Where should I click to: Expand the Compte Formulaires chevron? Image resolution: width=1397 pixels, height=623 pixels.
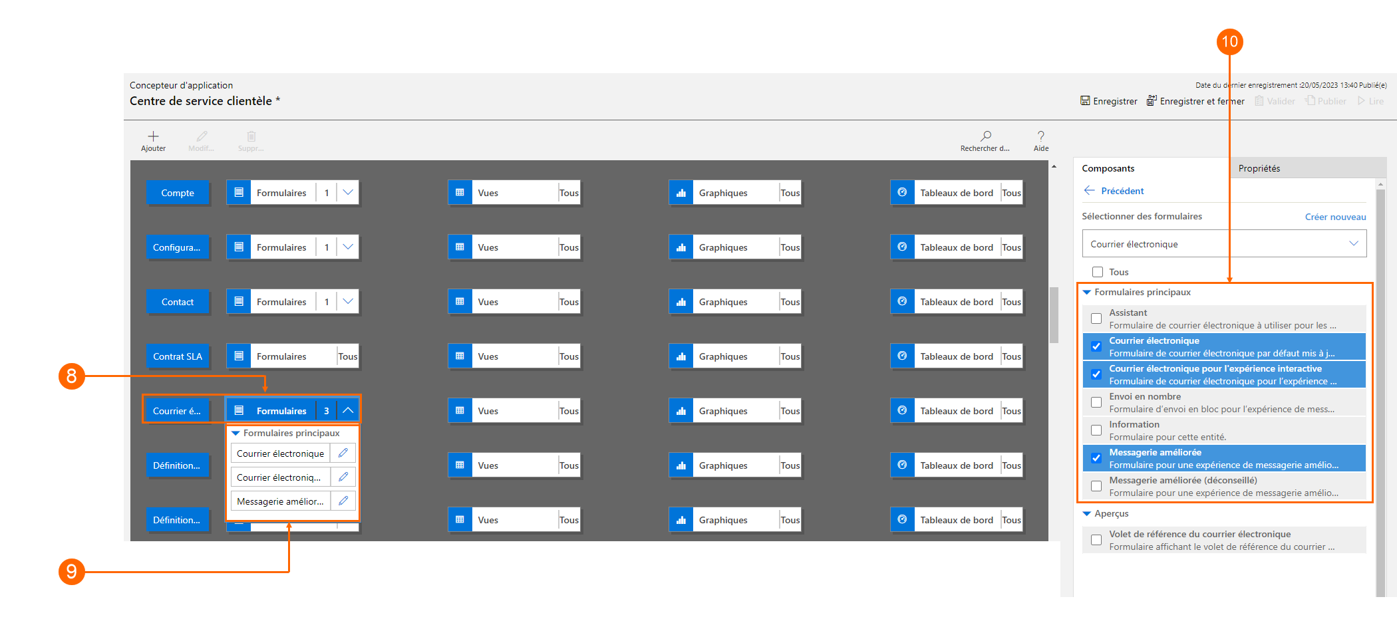348,193
